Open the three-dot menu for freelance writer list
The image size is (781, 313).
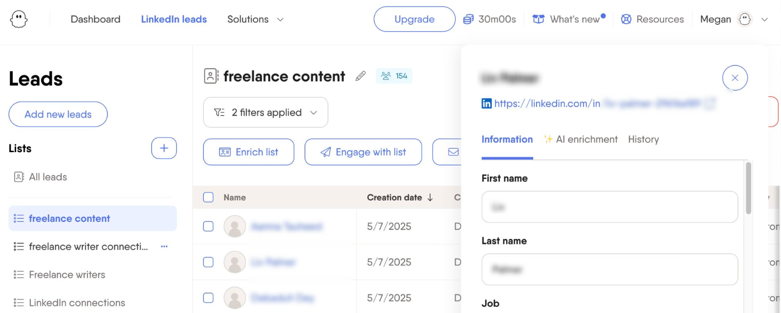pos(164,247)
